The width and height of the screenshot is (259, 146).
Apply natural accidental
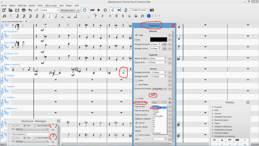[x=123, y=16]
